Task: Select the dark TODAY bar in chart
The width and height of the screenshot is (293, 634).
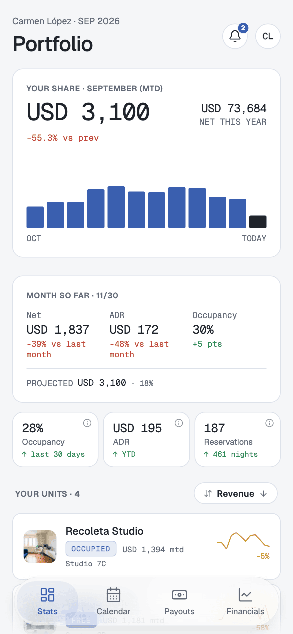Action: [258, 222]
